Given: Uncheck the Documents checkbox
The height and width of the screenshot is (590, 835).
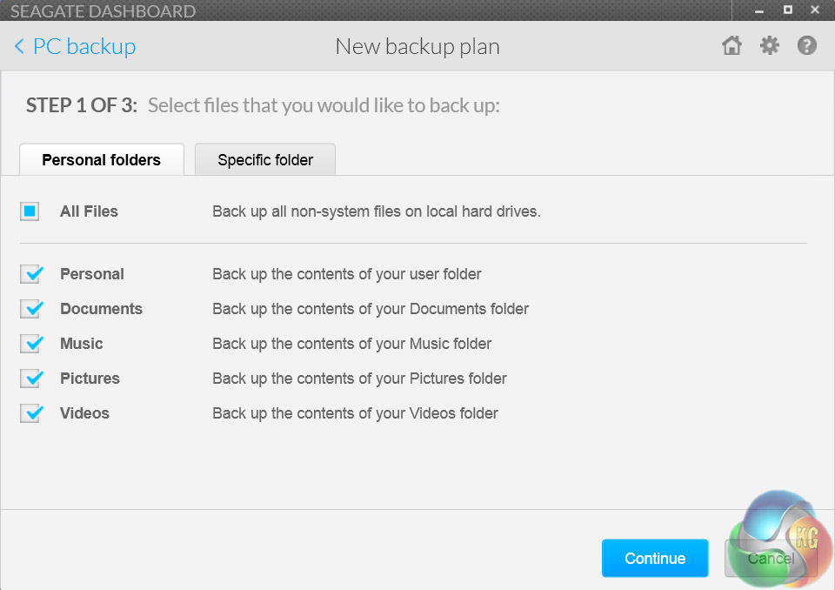Looking at the screenshot, I should (x=30, y=309).
